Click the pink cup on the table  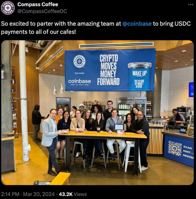(x=77, y=130)
